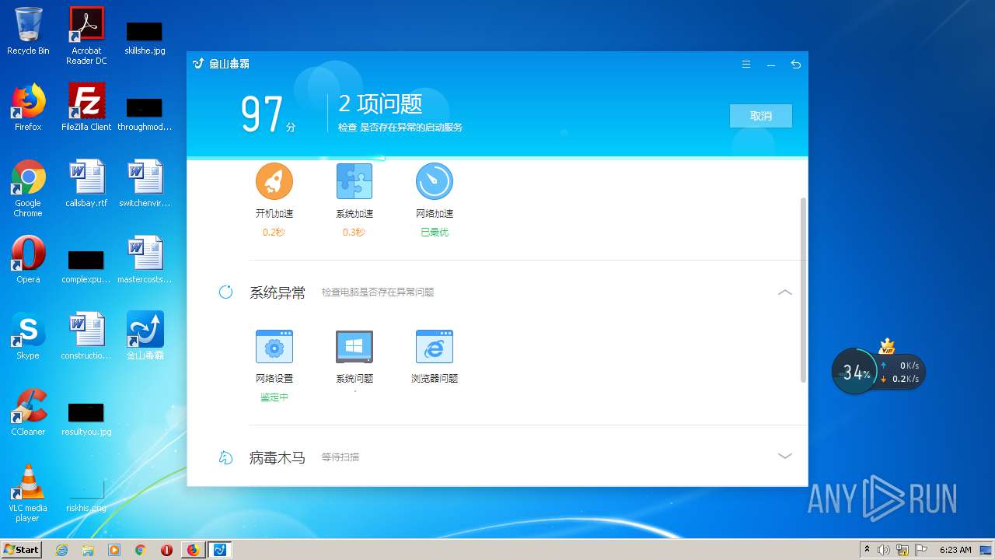
Task: Click the 34% floating widget circle
Action: coord(856,373)
